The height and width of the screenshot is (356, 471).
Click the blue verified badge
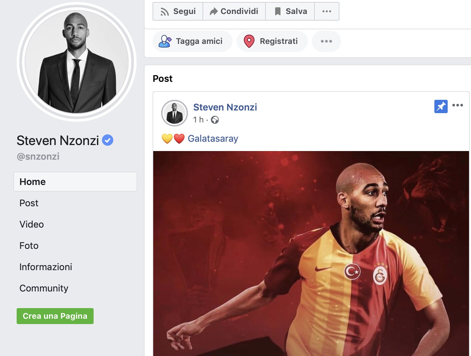[108, 140]
